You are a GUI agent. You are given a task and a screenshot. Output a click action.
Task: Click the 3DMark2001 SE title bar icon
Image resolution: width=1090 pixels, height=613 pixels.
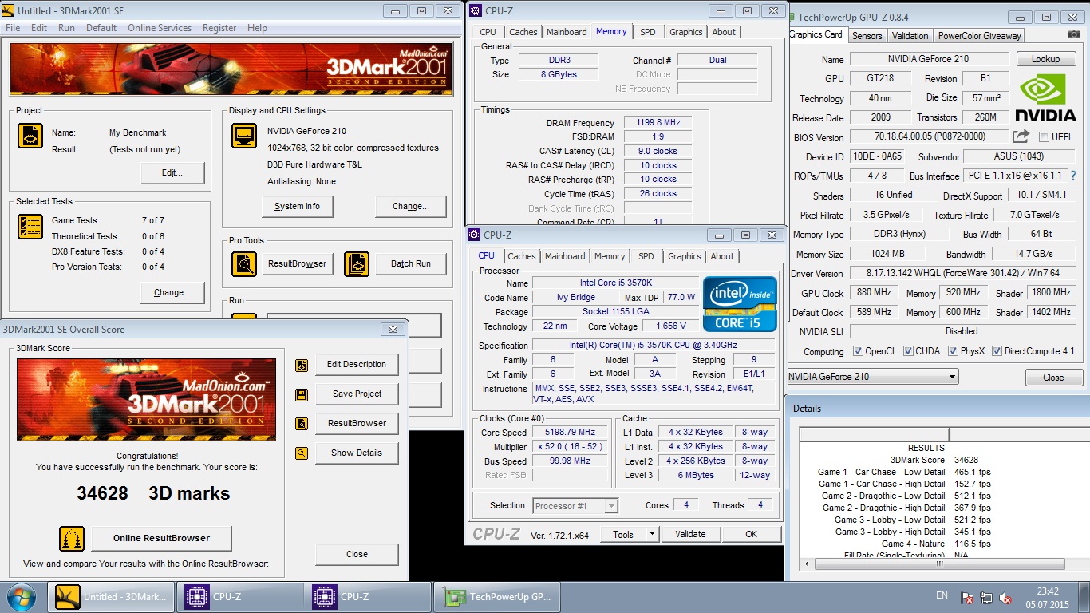pos(8,11)
